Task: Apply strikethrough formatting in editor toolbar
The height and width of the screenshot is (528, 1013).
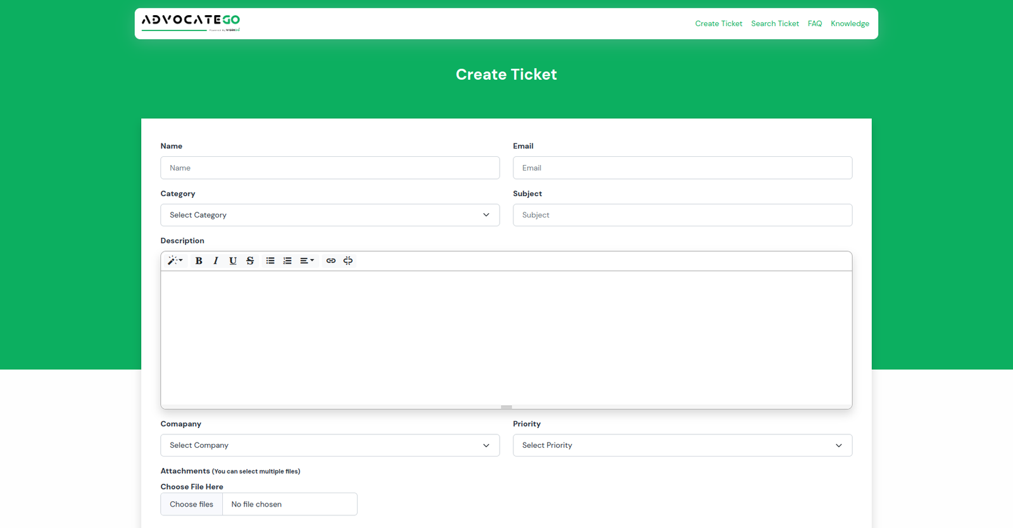Action: tap(250, 261)
